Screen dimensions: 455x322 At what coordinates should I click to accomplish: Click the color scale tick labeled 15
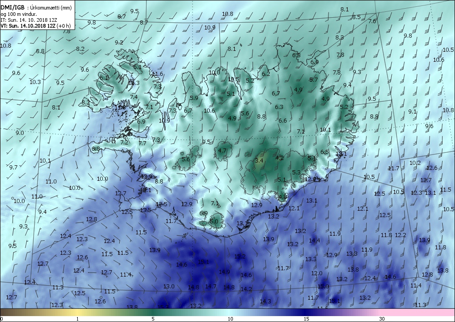point(306,319)
